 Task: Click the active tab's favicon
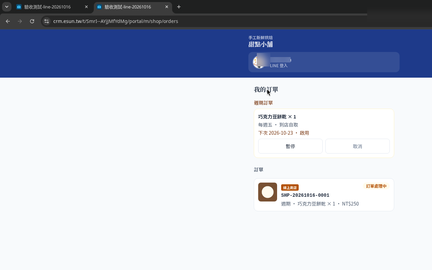[x=99, y=7]
